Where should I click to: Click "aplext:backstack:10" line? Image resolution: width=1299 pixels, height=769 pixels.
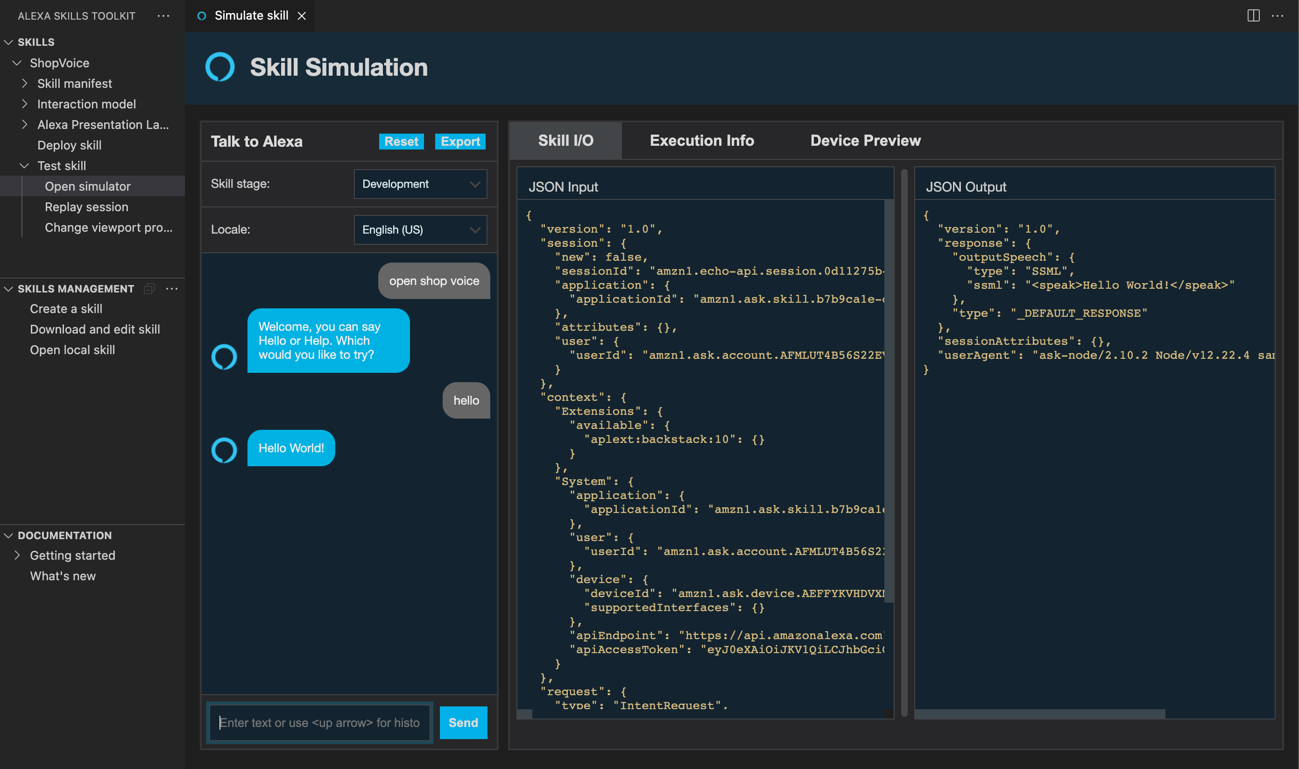tap(674, 440)
